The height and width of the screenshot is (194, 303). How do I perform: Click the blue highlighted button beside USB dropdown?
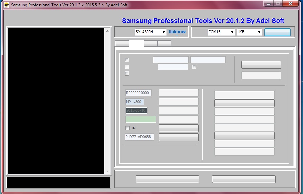(x=278, y=32)
